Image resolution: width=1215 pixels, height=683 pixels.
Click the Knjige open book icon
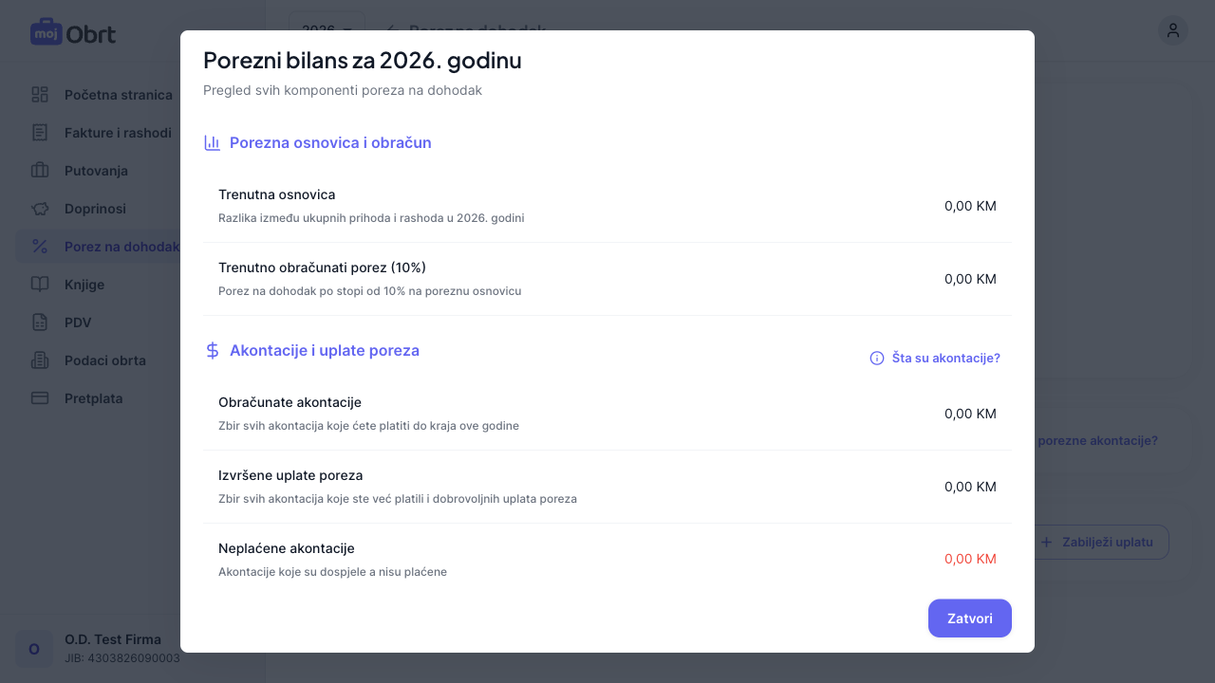(x=40, y=285)
